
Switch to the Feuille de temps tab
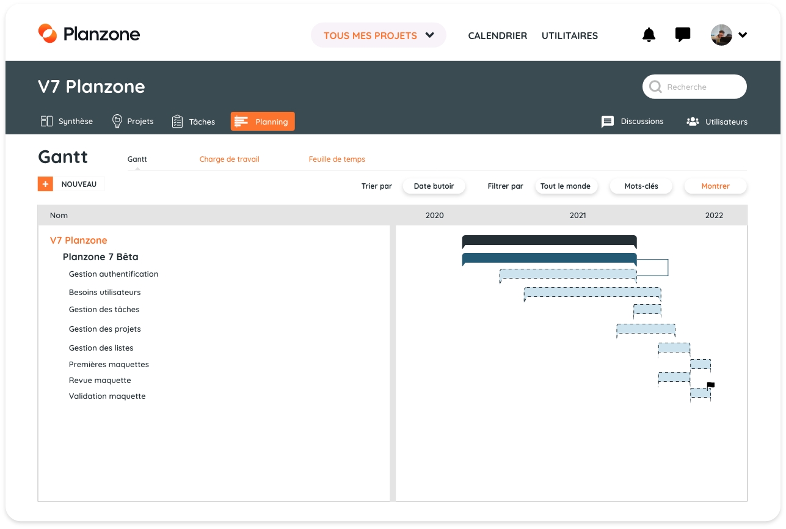pyautogui.click(x=337, y=159)
